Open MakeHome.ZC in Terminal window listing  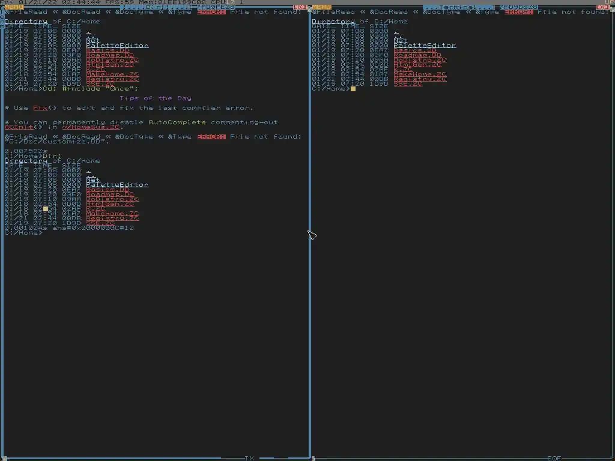coord(420,74)
